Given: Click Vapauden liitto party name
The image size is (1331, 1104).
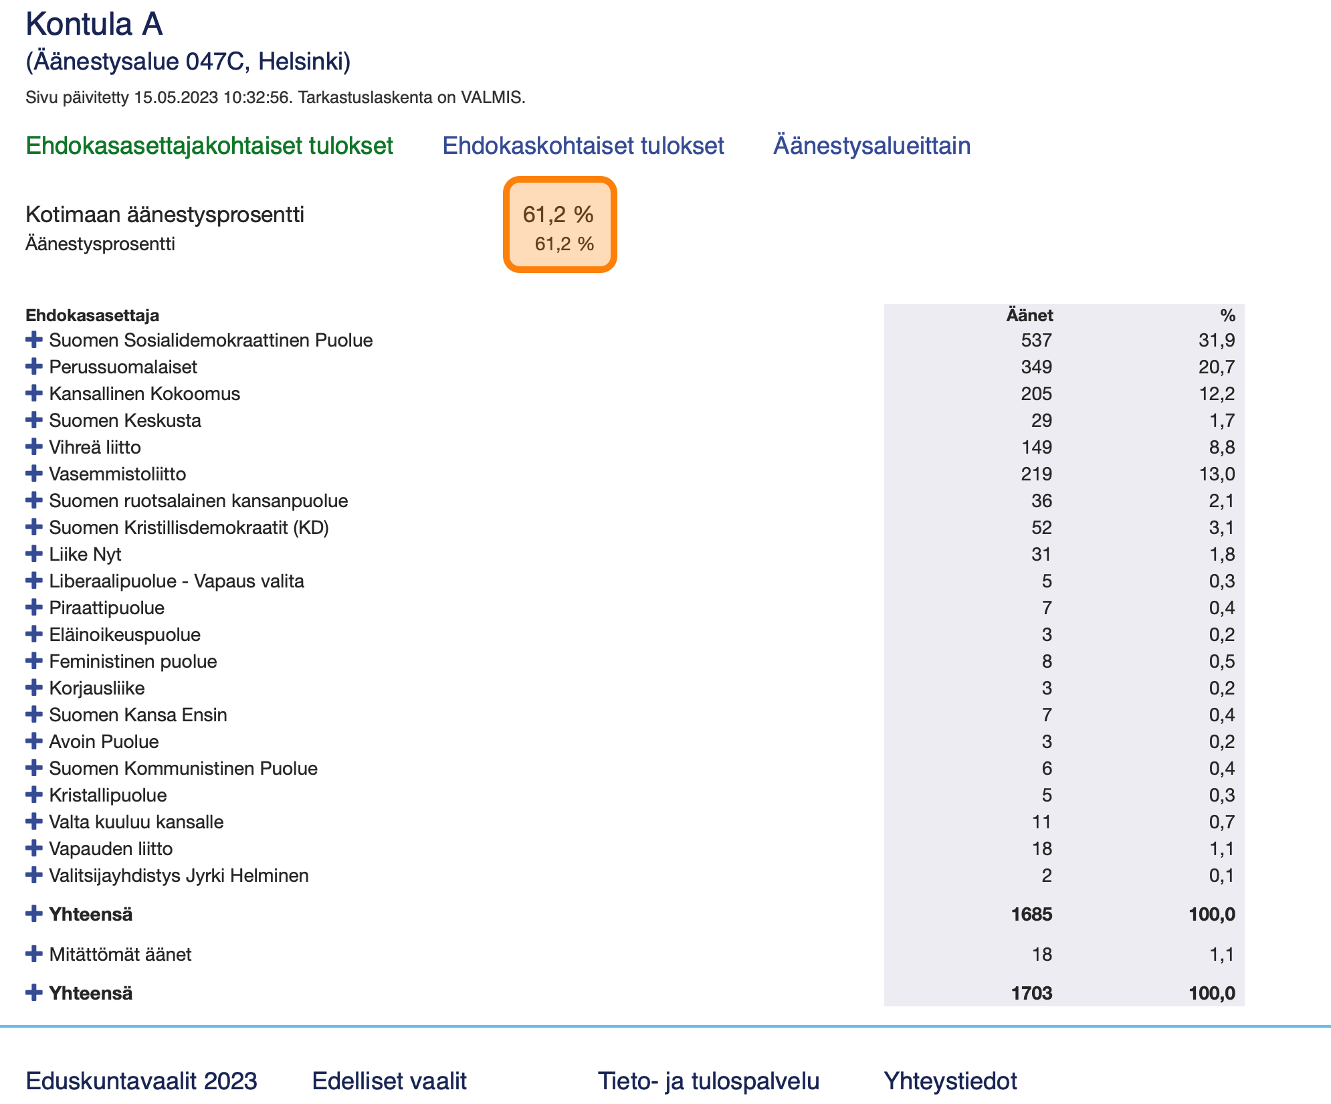Looking at the screenshot, I should click(111, 848).
